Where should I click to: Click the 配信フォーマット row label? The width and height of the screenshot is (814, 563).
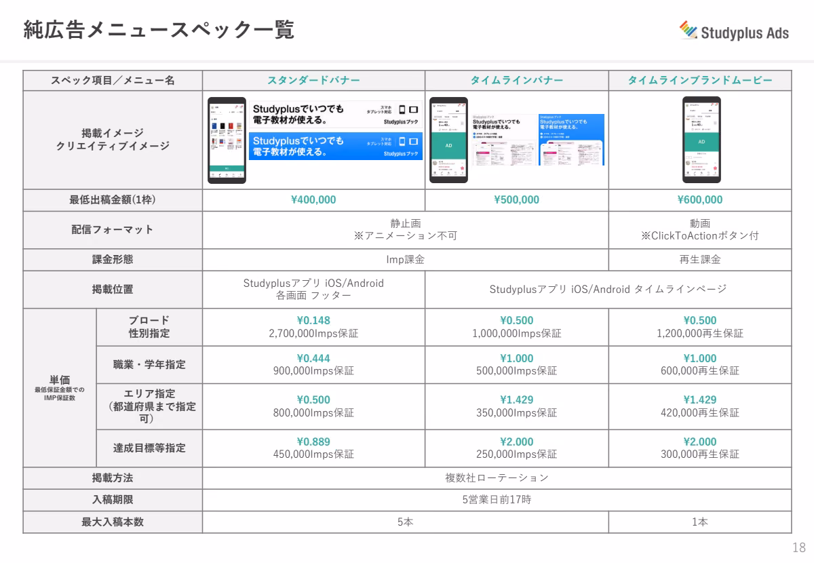pos(113,230)
